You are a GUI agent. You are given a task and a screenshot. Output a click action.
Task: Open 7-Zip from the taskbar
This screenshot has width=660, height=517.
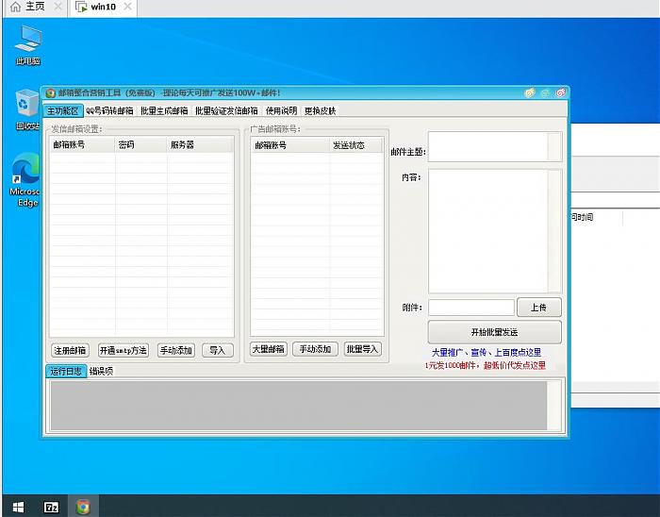click(51, 507)
